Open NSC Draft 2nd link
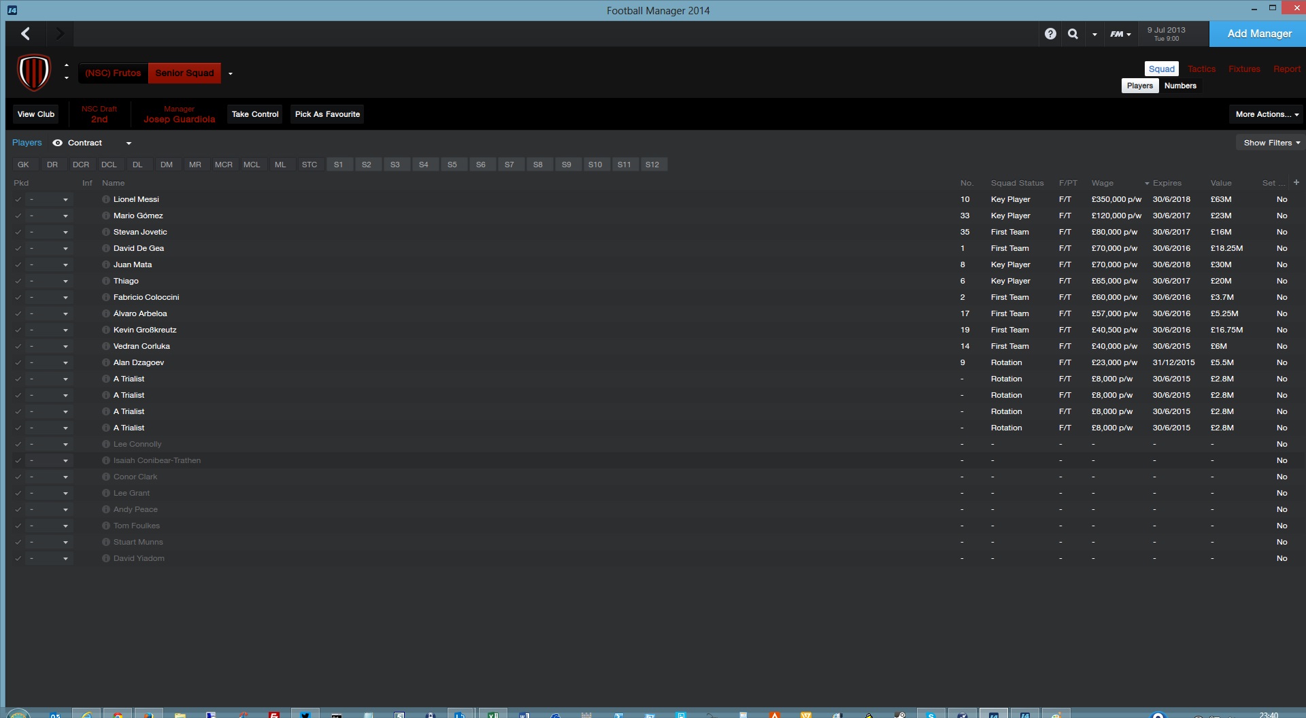The width and height of the screenshot is (1306, 718). (x=99, y=114)
